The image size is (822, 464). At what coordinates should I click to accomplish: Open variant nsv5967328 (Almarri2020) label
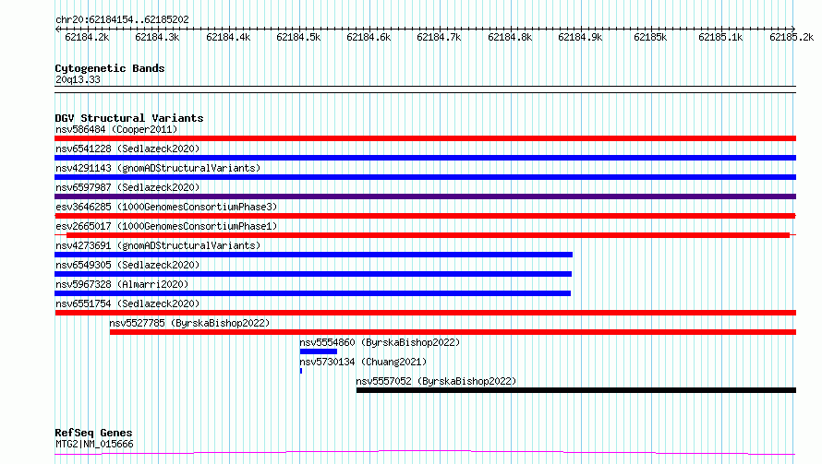pyautogui.click(x=122, y=284)
